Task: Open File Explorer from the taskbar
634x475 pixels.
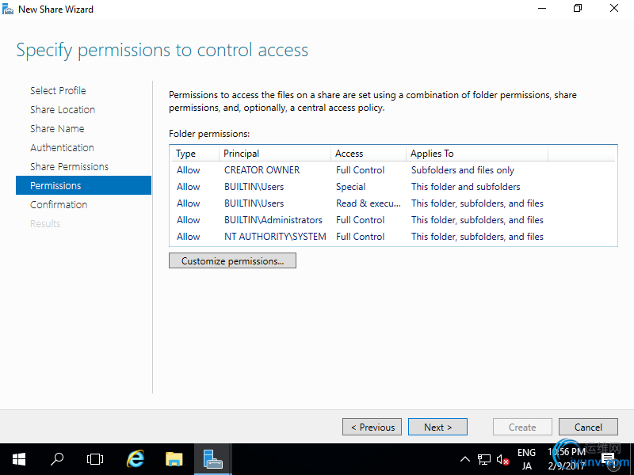Action: point(174,459)
